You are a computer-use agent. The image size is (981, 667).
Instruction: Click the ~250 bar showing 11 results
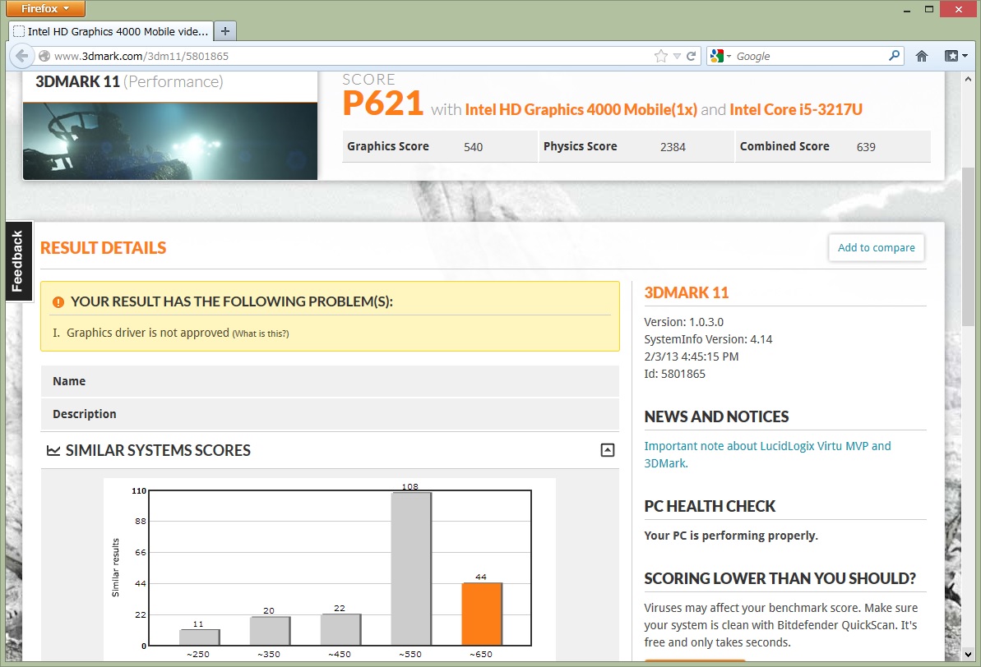pyautogui.click(x=199, y=637)
